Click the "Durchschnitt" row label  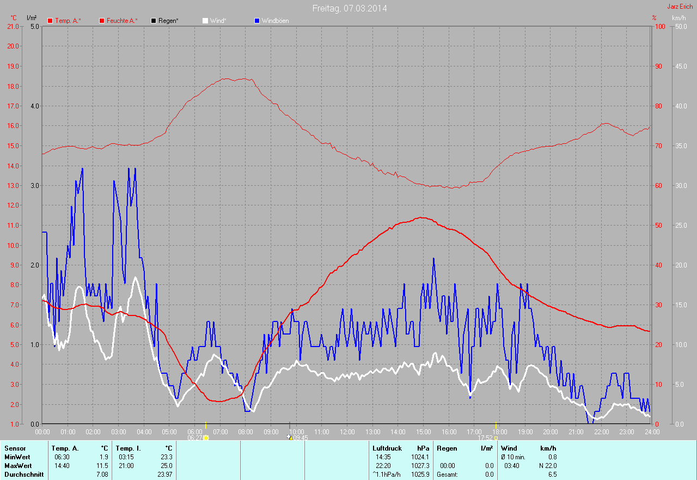23,475
